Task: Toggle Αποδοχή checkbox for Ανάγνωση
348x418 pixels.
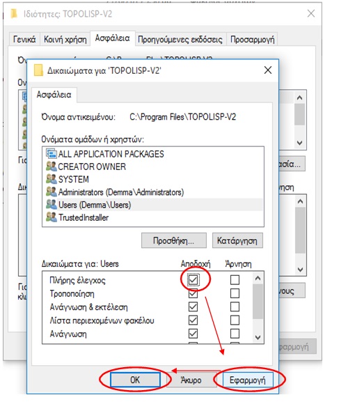Action: point(193,334)
